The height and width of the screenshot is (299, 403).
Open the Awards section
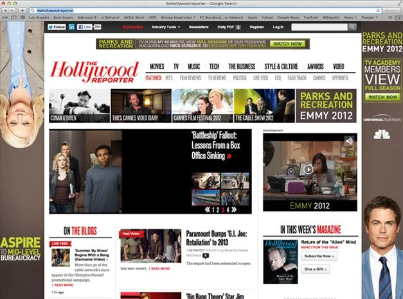tap(316, 67)
